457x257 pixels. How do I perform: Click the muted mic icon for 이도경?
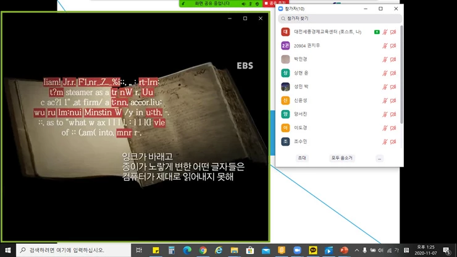(x=385, y=128)
